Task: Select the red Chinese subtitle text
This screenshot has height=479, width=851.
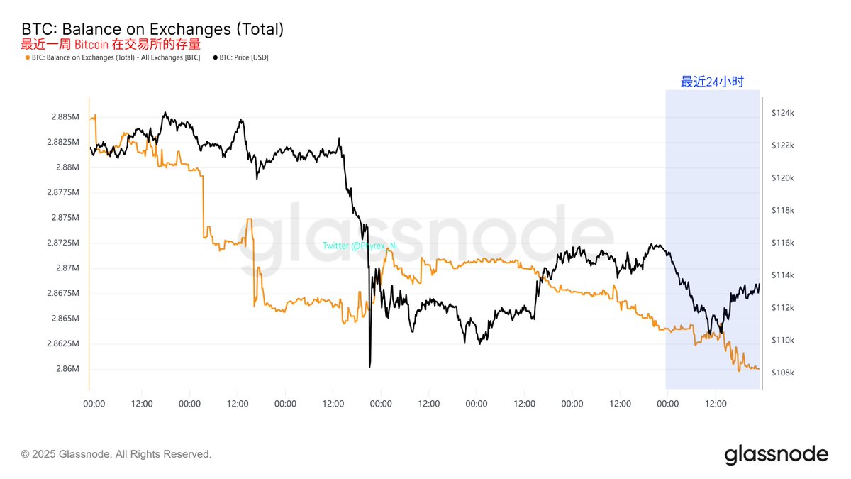Action: pos(110,44)
